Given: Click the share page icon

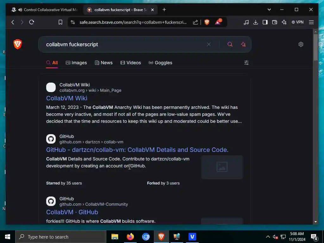Looking at the screenshot, I should (195, 22).
